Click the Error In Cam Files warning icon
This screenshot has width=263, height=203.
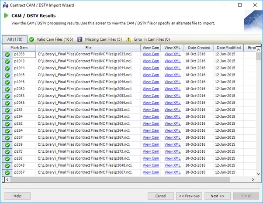pyautogui.click(x=128, y=39)
